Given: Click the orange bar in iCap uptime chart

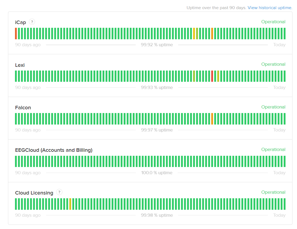Looking at the screenshot, I should tap(212, 33).
